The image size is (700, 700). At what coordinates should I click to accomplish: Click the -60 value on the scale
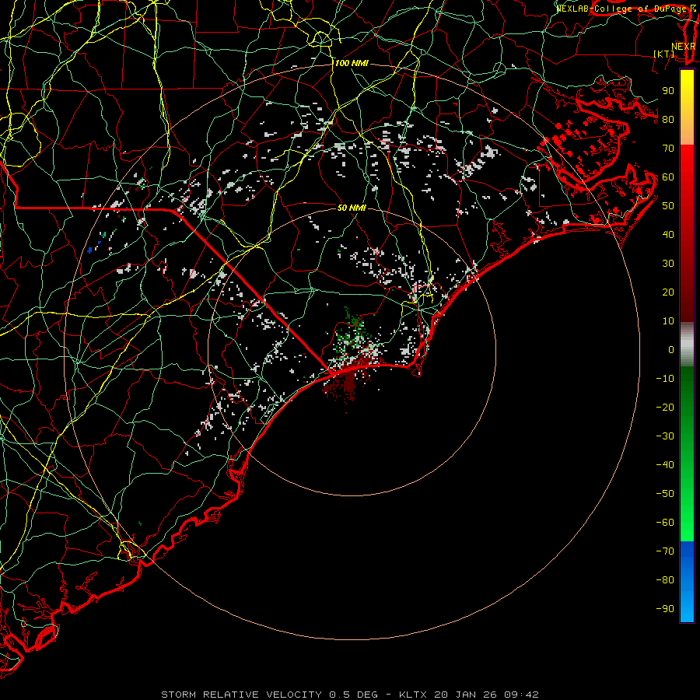(665, 523)
